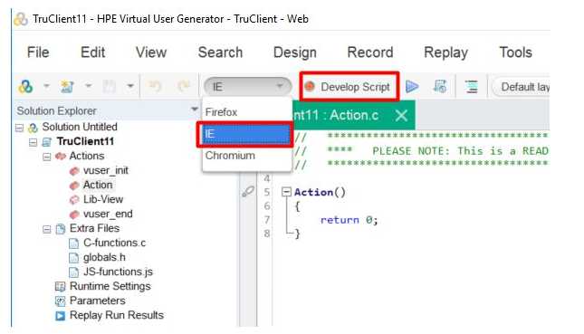Viewport: 584px width, 334px height.
Task: Click the vuser_end action icon
Action: pos(74,215)
